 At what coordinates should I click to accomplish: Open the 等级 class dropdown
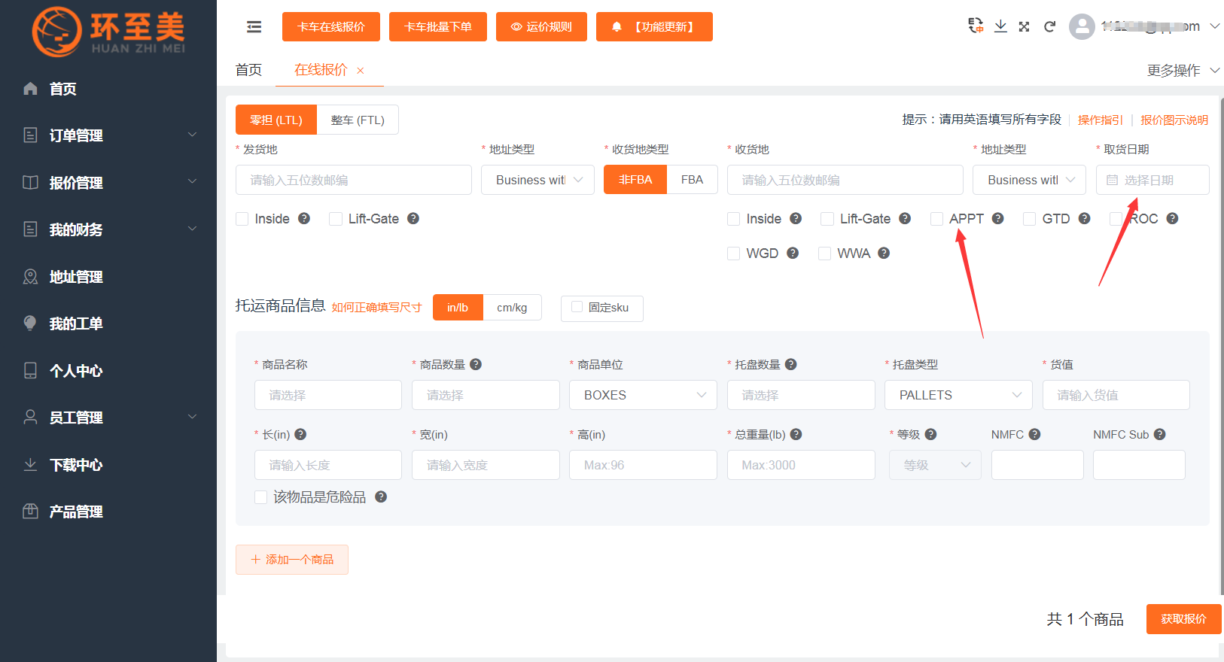pos(936,465)
